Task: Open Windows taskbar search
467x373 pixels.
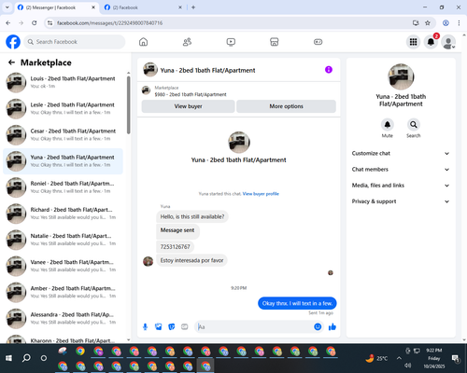Action: (26, 358)
